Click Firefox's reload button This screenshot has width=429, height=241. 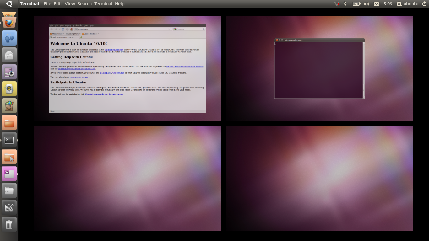[x=63, y=29]
